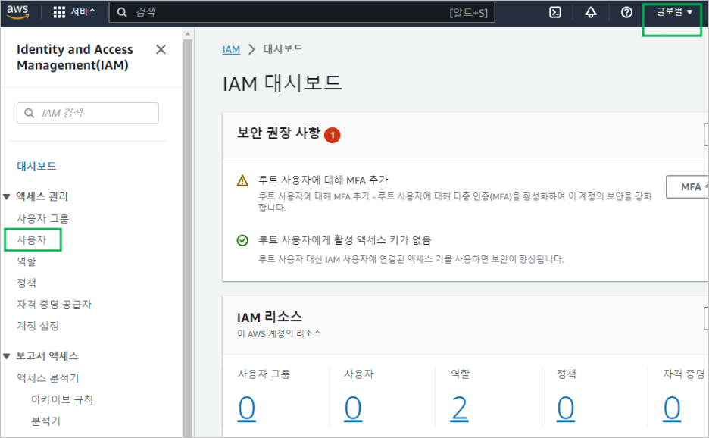Open the services grid icon

click(59, 12)
